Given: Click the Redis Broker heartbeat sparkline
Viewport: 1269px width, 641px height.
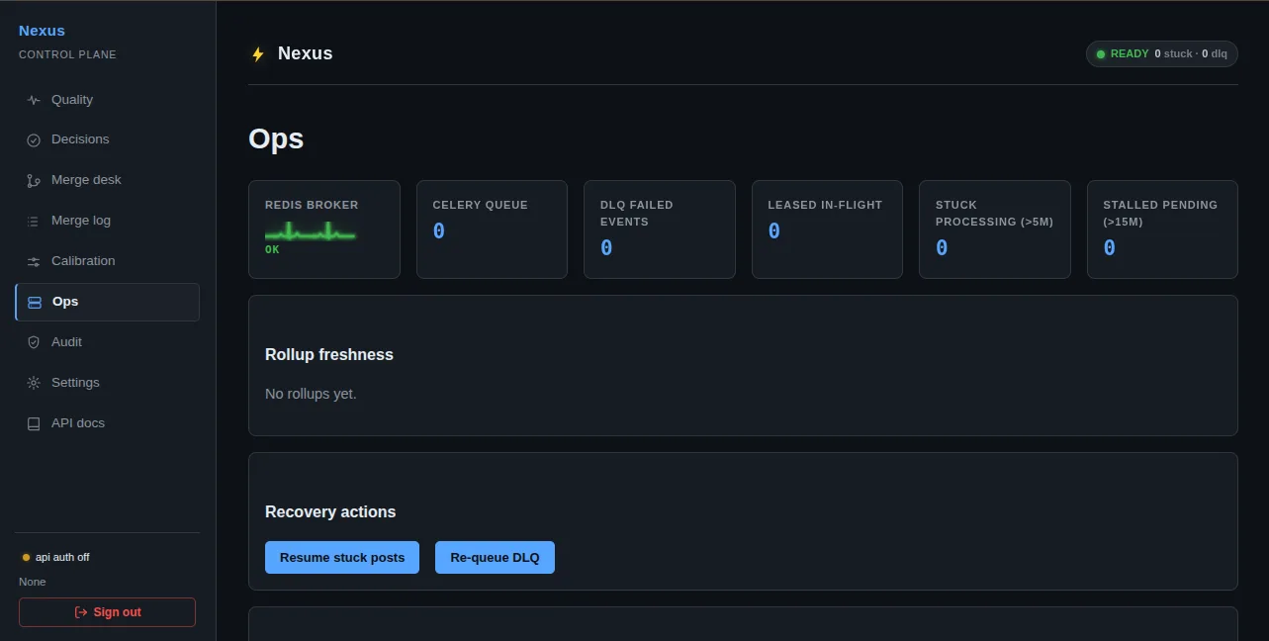Looking at the screenshot, I should [311, 232].
